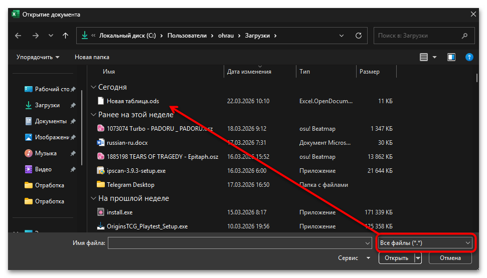Collapse the Сегодня group

93,87
